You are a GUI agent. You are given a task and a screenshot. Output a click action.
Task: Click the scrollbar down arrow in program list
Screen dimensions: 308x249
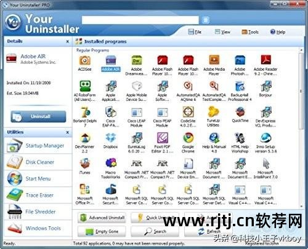[x=301, y=206]
